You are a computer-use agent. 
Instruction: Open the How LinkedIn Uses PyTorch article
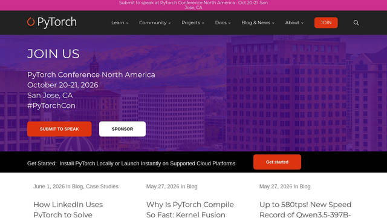coord(68,210)
